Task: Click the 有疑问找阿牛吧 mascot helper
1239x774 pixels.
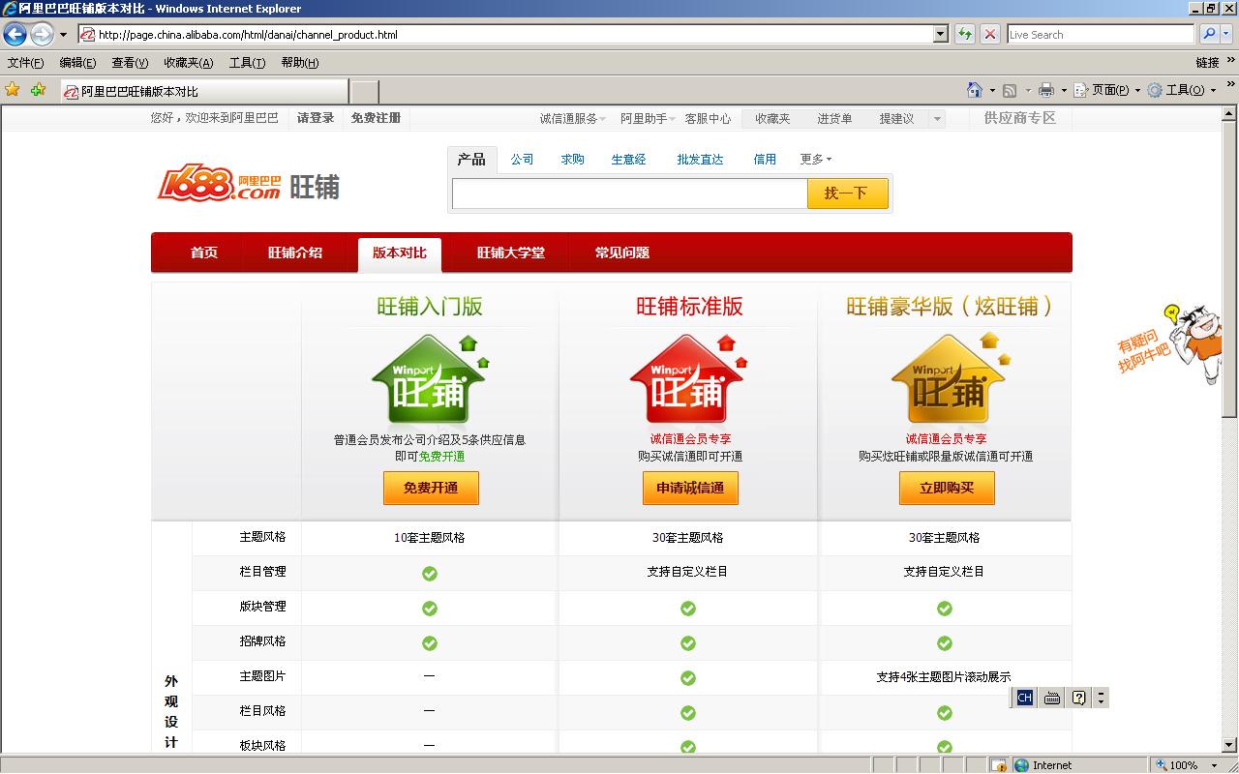Action: (1169, 343)
